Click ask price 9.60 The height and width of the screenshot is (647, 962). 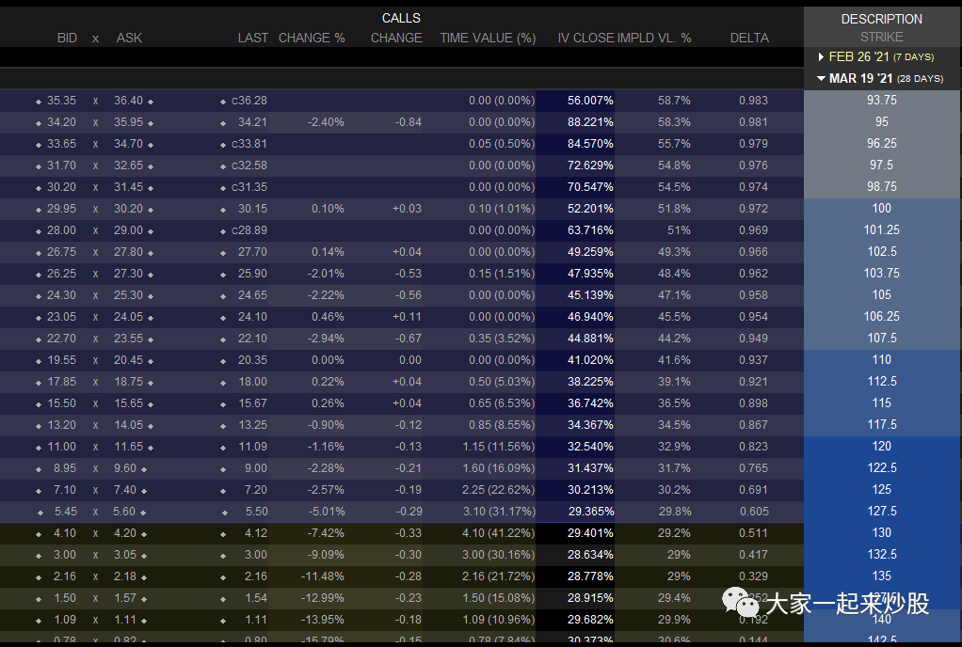click(125, 468)
